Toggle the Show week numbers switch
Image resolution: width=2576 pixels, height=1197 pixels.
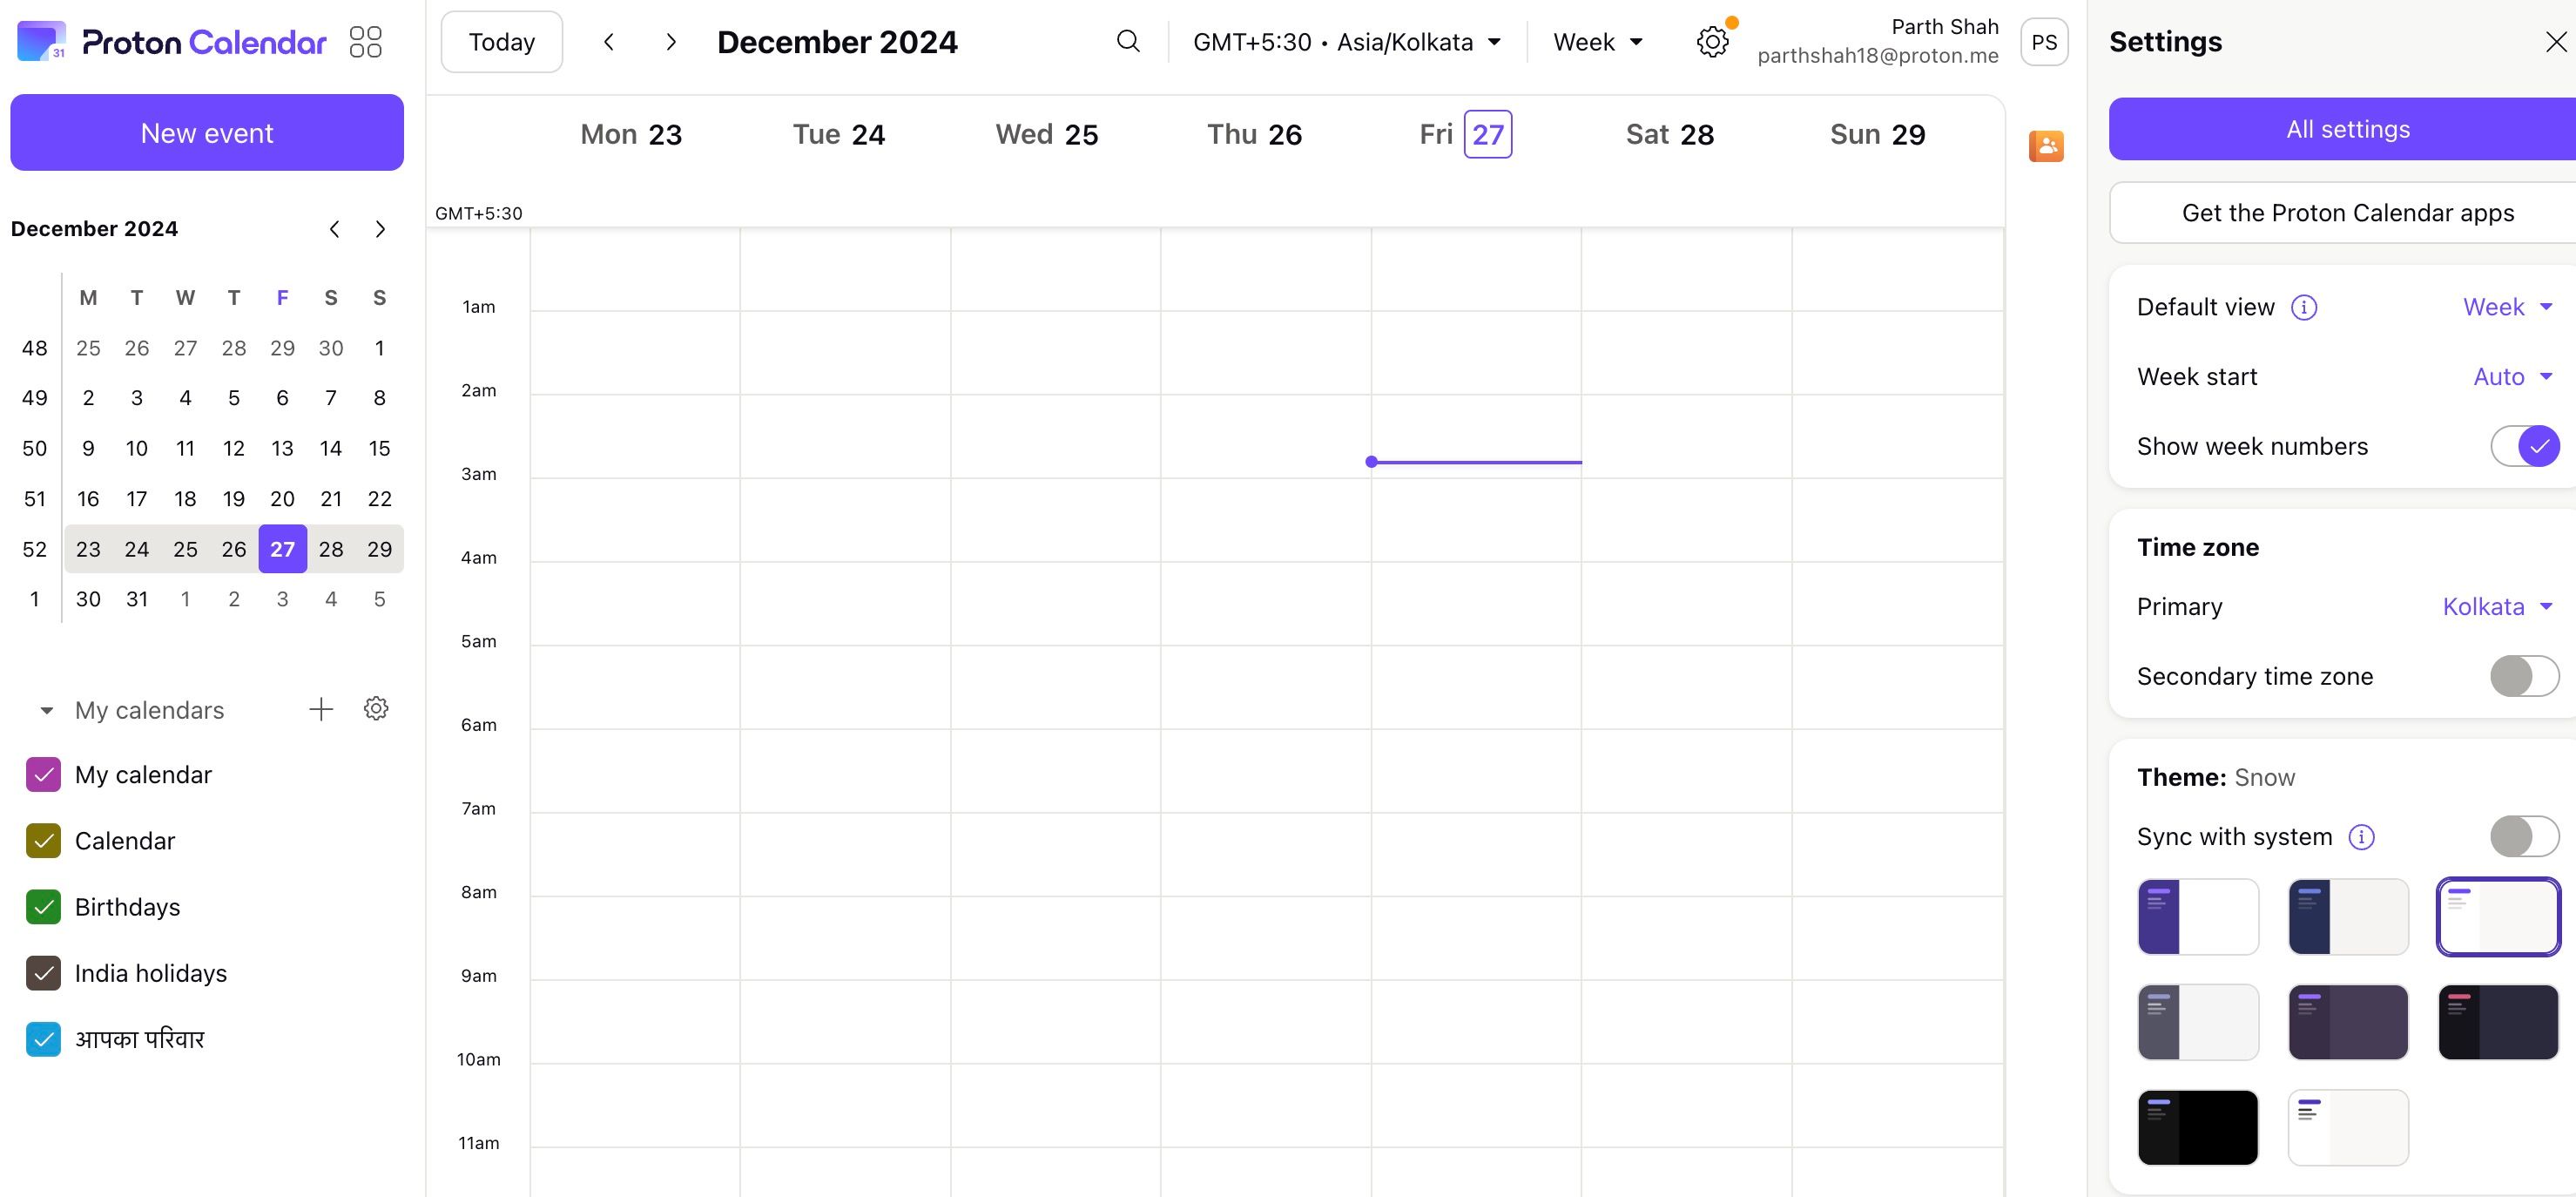pos(2524,444)
